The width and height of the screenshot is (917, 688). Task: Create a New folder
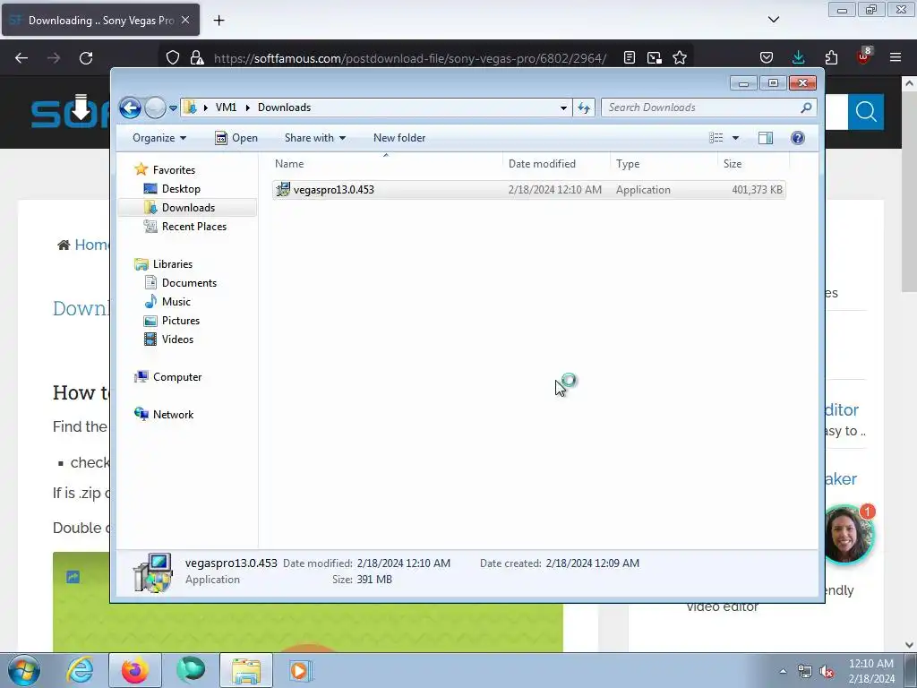(399, 138)
